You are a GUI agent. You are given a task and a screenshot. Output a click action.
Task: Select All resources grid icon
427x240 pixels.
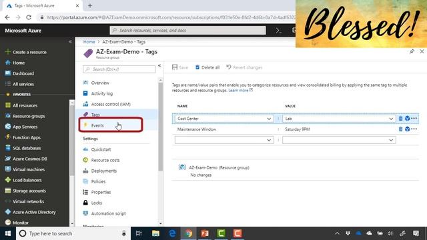pyautogui.click(x=8, y=105)
